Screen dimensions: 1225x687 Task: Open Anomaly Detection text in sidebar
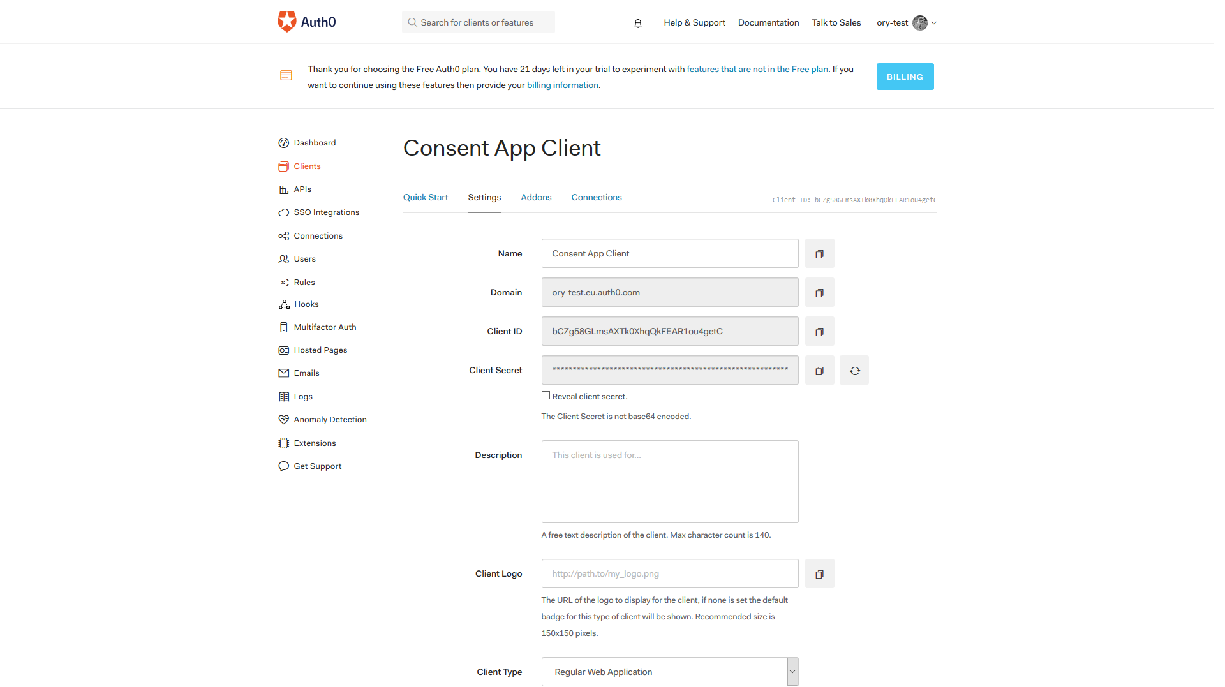[330, 420]
